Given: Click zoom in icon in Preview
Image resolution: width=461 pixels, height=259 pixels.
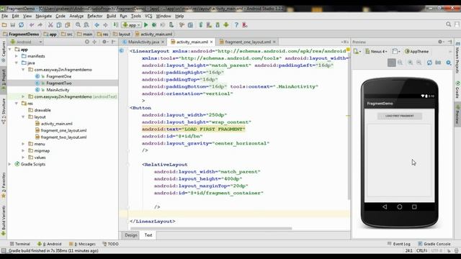Looking at the screenshot, I should pyautogui.click(x=410, y=63).
